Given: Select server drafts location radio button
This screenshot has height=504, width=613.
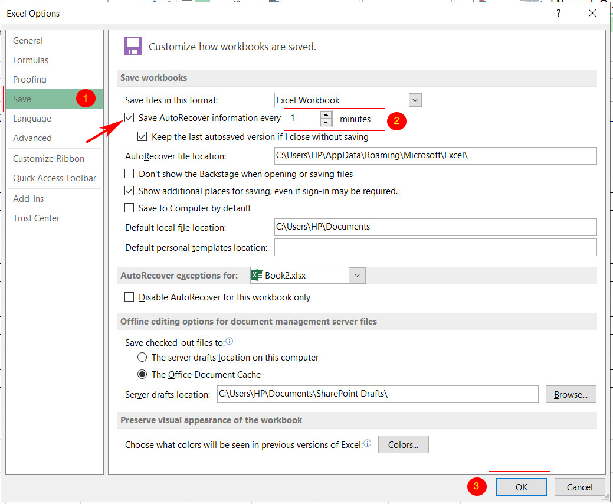Looking at the screenshot, I should pyautogui.click(x=142, y=358).
